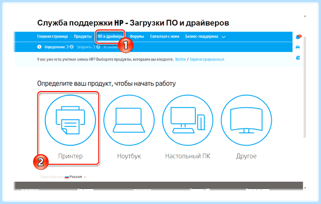Click the scrollbar down arrow
Screen dimensions: 321x204
pos(305,188)
